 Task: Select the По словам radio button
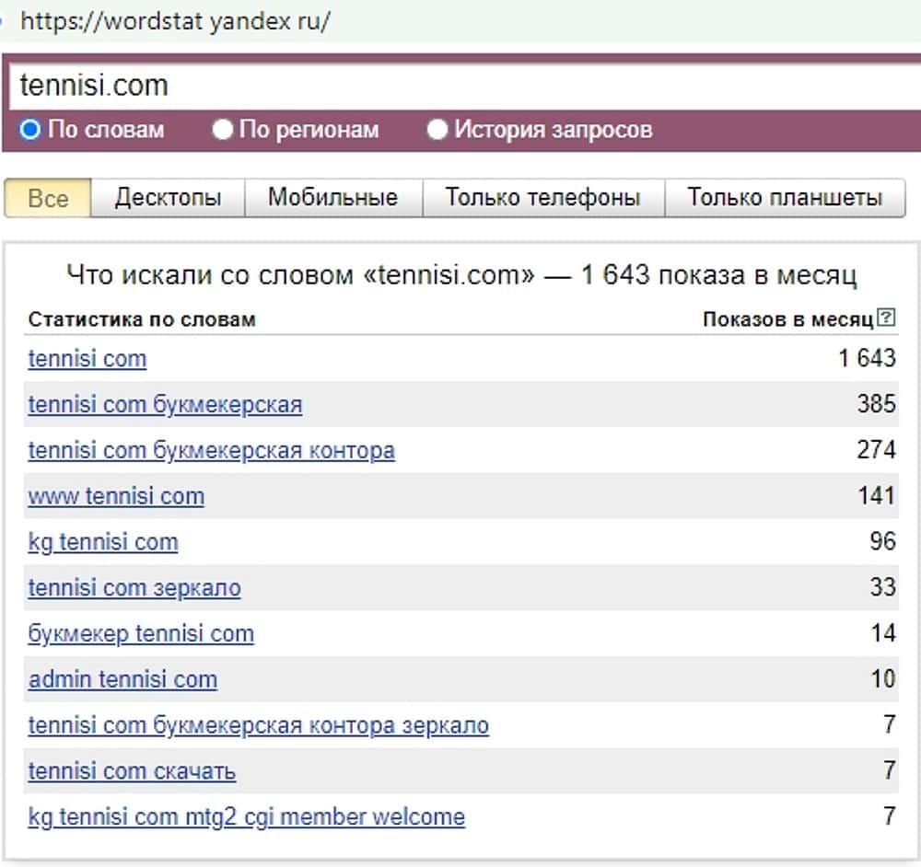[30, 129]
